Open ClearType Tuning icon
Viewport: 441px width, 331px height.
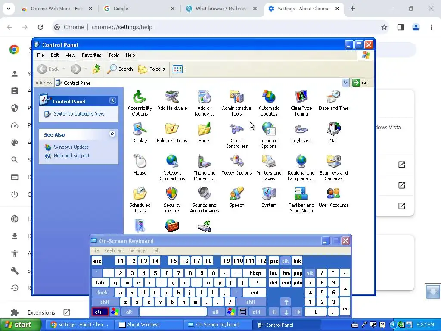click(x=301, y=103)
